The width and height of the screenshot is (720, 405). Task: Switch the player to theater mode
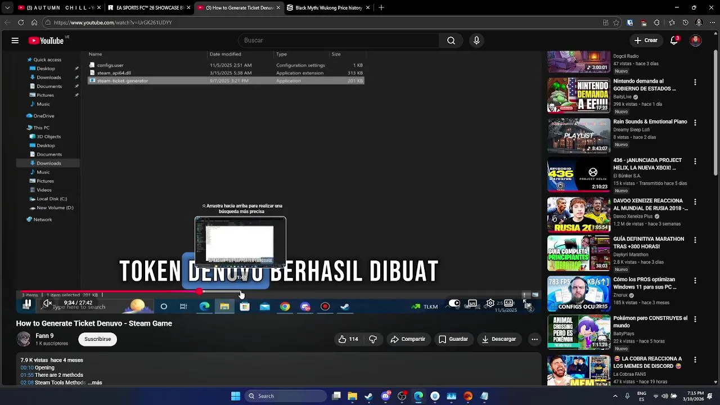(508, 303)
